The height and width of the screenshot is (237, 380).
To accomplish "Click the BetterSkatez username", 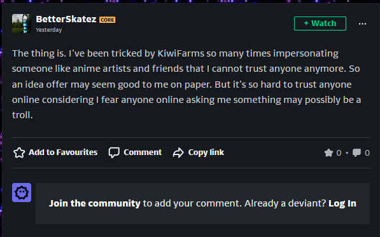I will pos(66,19).
